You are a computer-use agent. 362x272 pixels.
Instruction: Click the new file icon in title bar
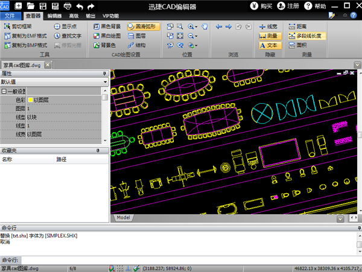(18, 6)
